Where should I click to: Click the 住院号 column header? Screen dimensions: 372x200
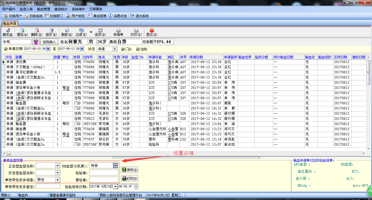(90, 57)
